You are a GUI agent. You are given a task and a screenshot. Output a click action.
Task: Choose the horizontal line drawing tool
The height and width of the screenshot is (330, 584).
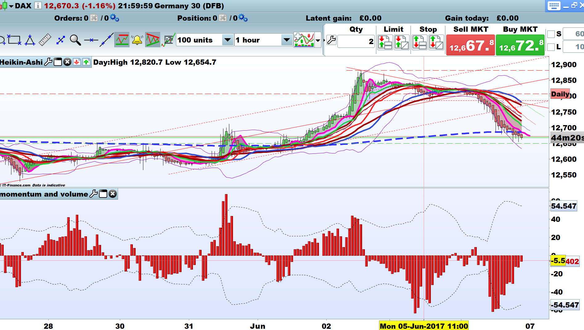click(x=91, y=40)
